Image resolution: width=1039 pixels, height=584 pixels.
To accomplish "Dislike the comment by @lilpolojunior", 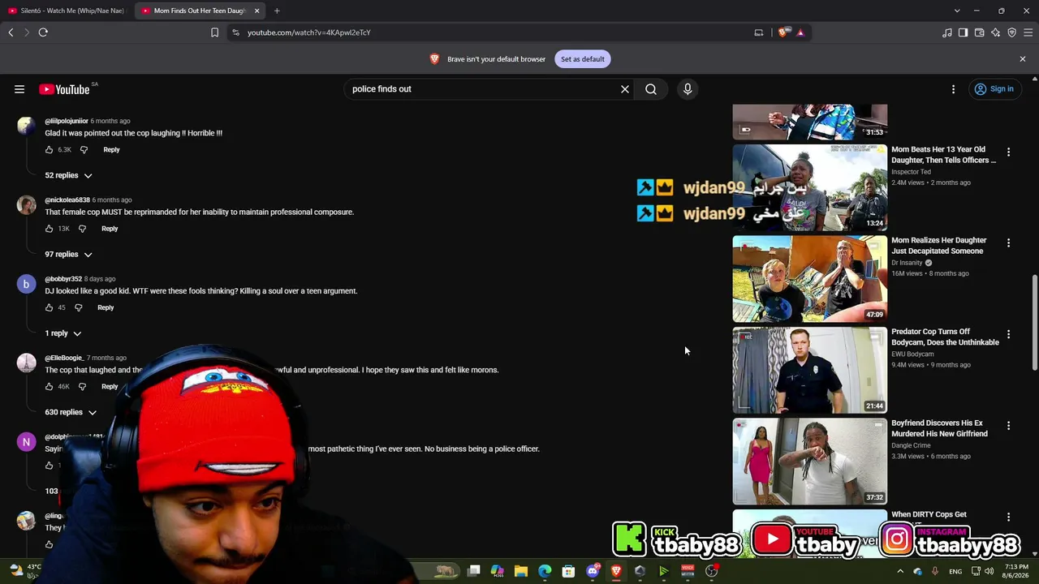I will 84,150.
